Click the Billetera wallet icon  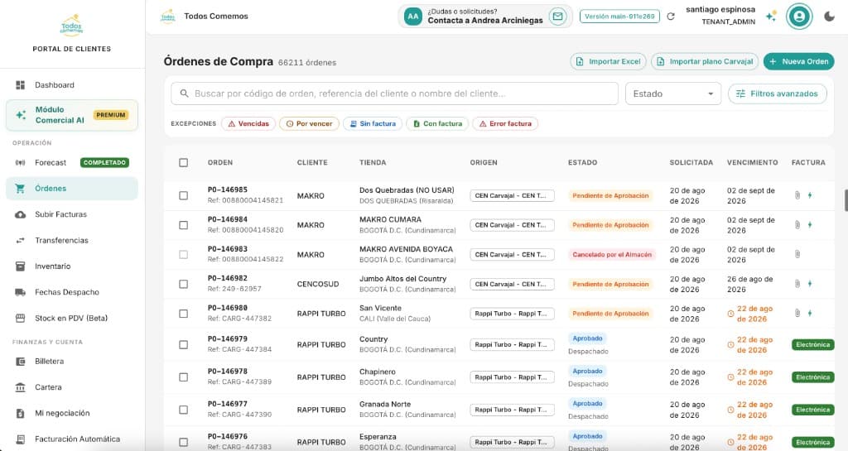click(x=20, y=362)
